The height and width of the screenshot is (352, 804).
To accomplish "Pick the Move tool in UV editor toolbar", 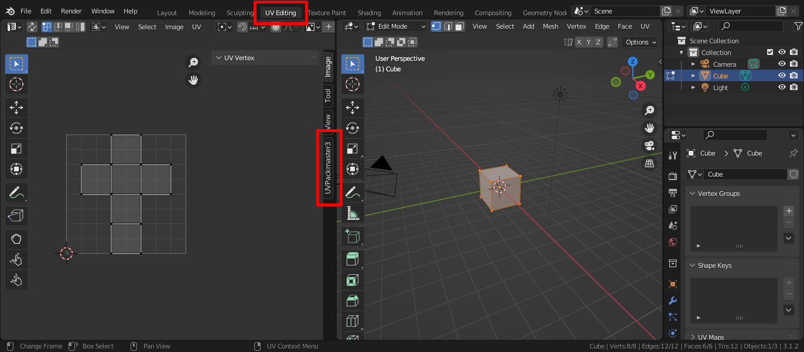I will click(x=16, y=107).
